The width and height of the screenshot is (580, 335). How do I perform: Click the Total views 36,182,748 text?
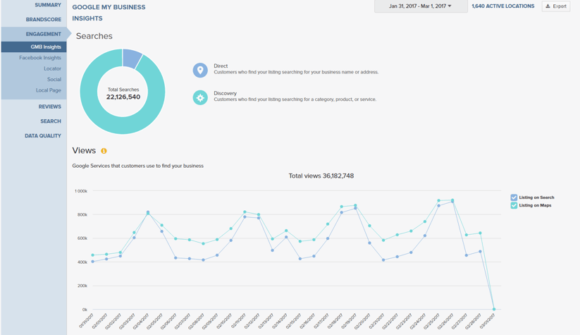(x=321, y=176)
